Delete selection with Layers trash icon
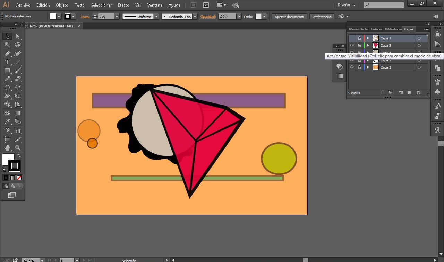444x262 pixels. [x=418, y=93]
